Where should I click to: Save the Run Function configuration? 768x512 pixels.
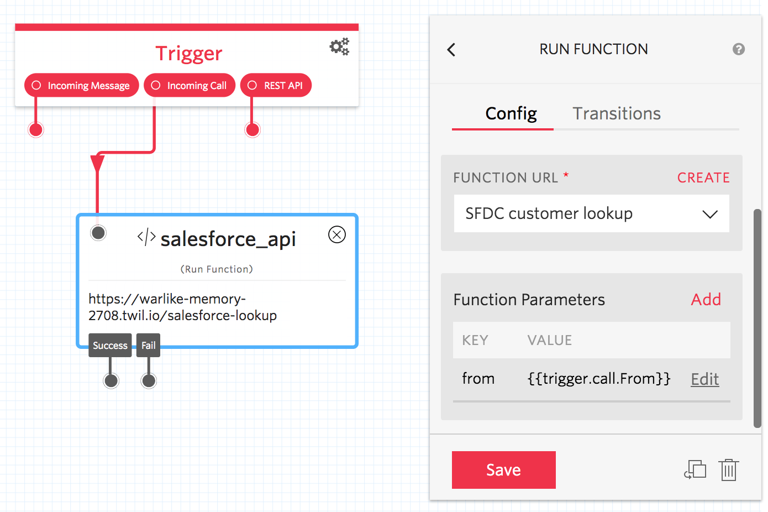click(504, 470)
